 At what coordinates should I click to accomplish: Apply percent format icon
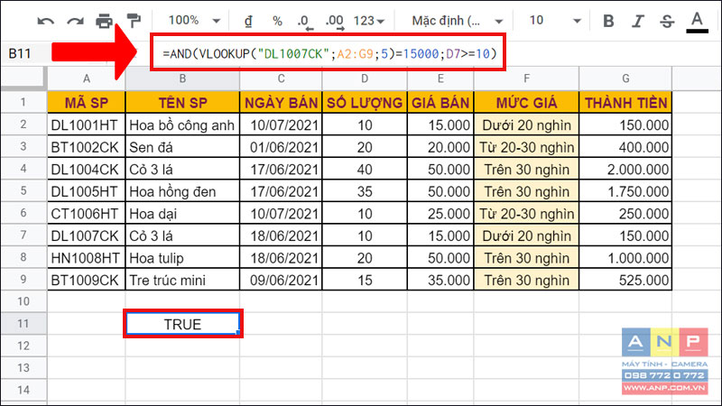pyautogui.click(x=277, y=21)
